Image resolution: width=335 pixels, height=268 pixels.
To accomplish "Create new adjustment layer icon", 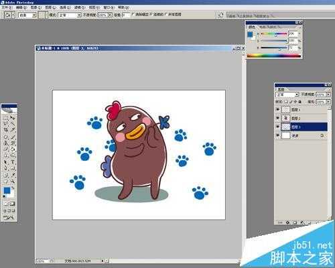I will (x=302, y=222).
